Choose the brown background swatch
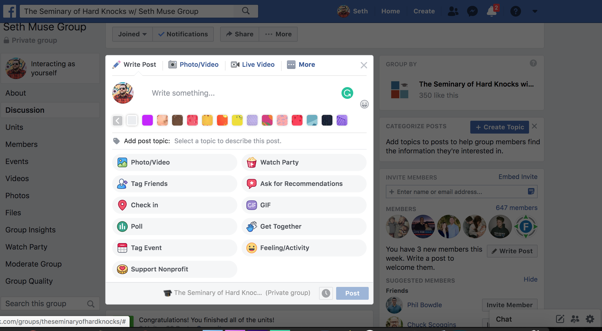Viewport: 602px width, 331px height. click(177, 120)
